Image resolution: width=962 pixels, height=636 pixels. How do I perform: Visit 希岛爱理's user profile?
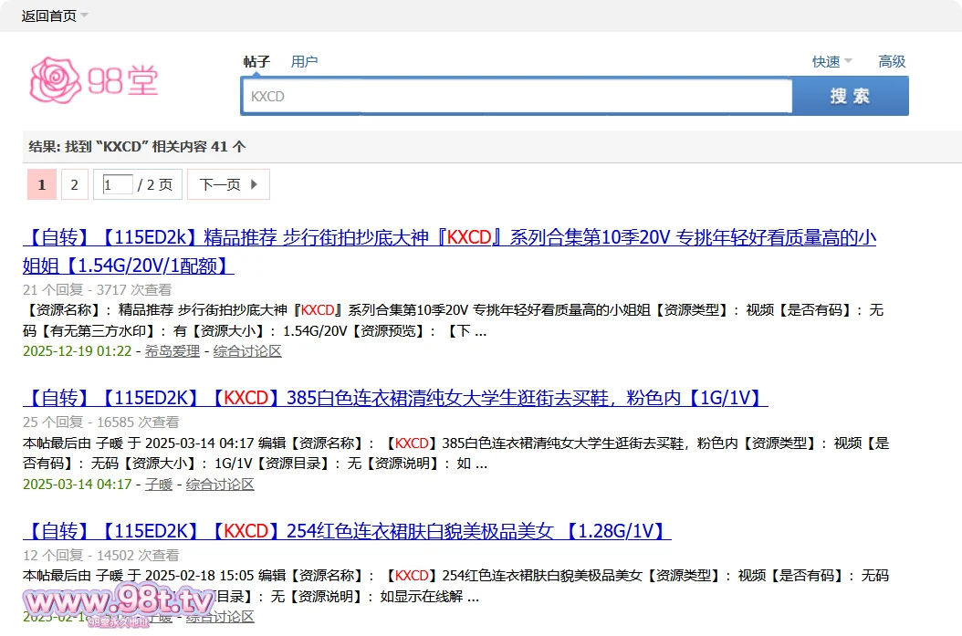(x=172, y=350)
